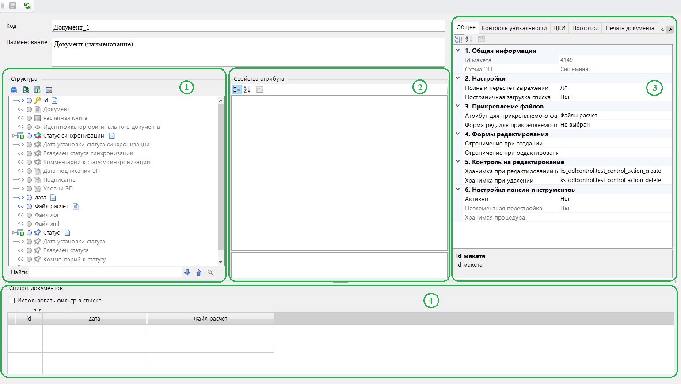681x384 pixels.
Task: Enable 'Использовать фильтр в списке' checkbox
Action: 12,301
